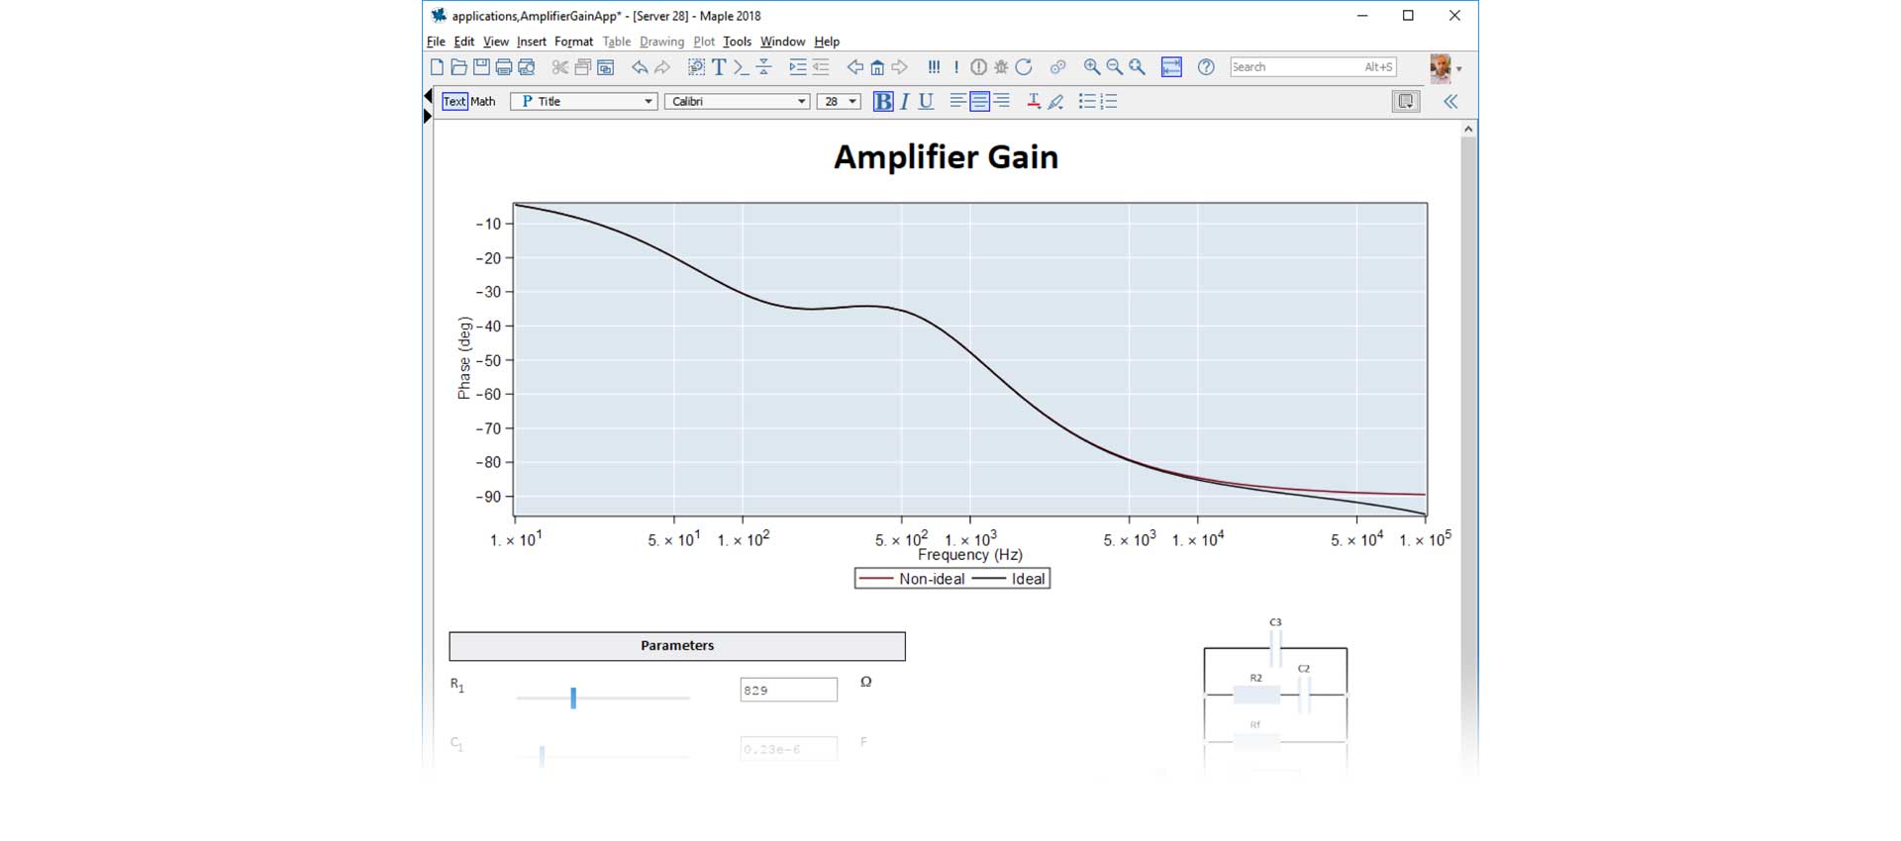
Task: Open the font size 28 dropdown
Action: [x=851, y=101]
